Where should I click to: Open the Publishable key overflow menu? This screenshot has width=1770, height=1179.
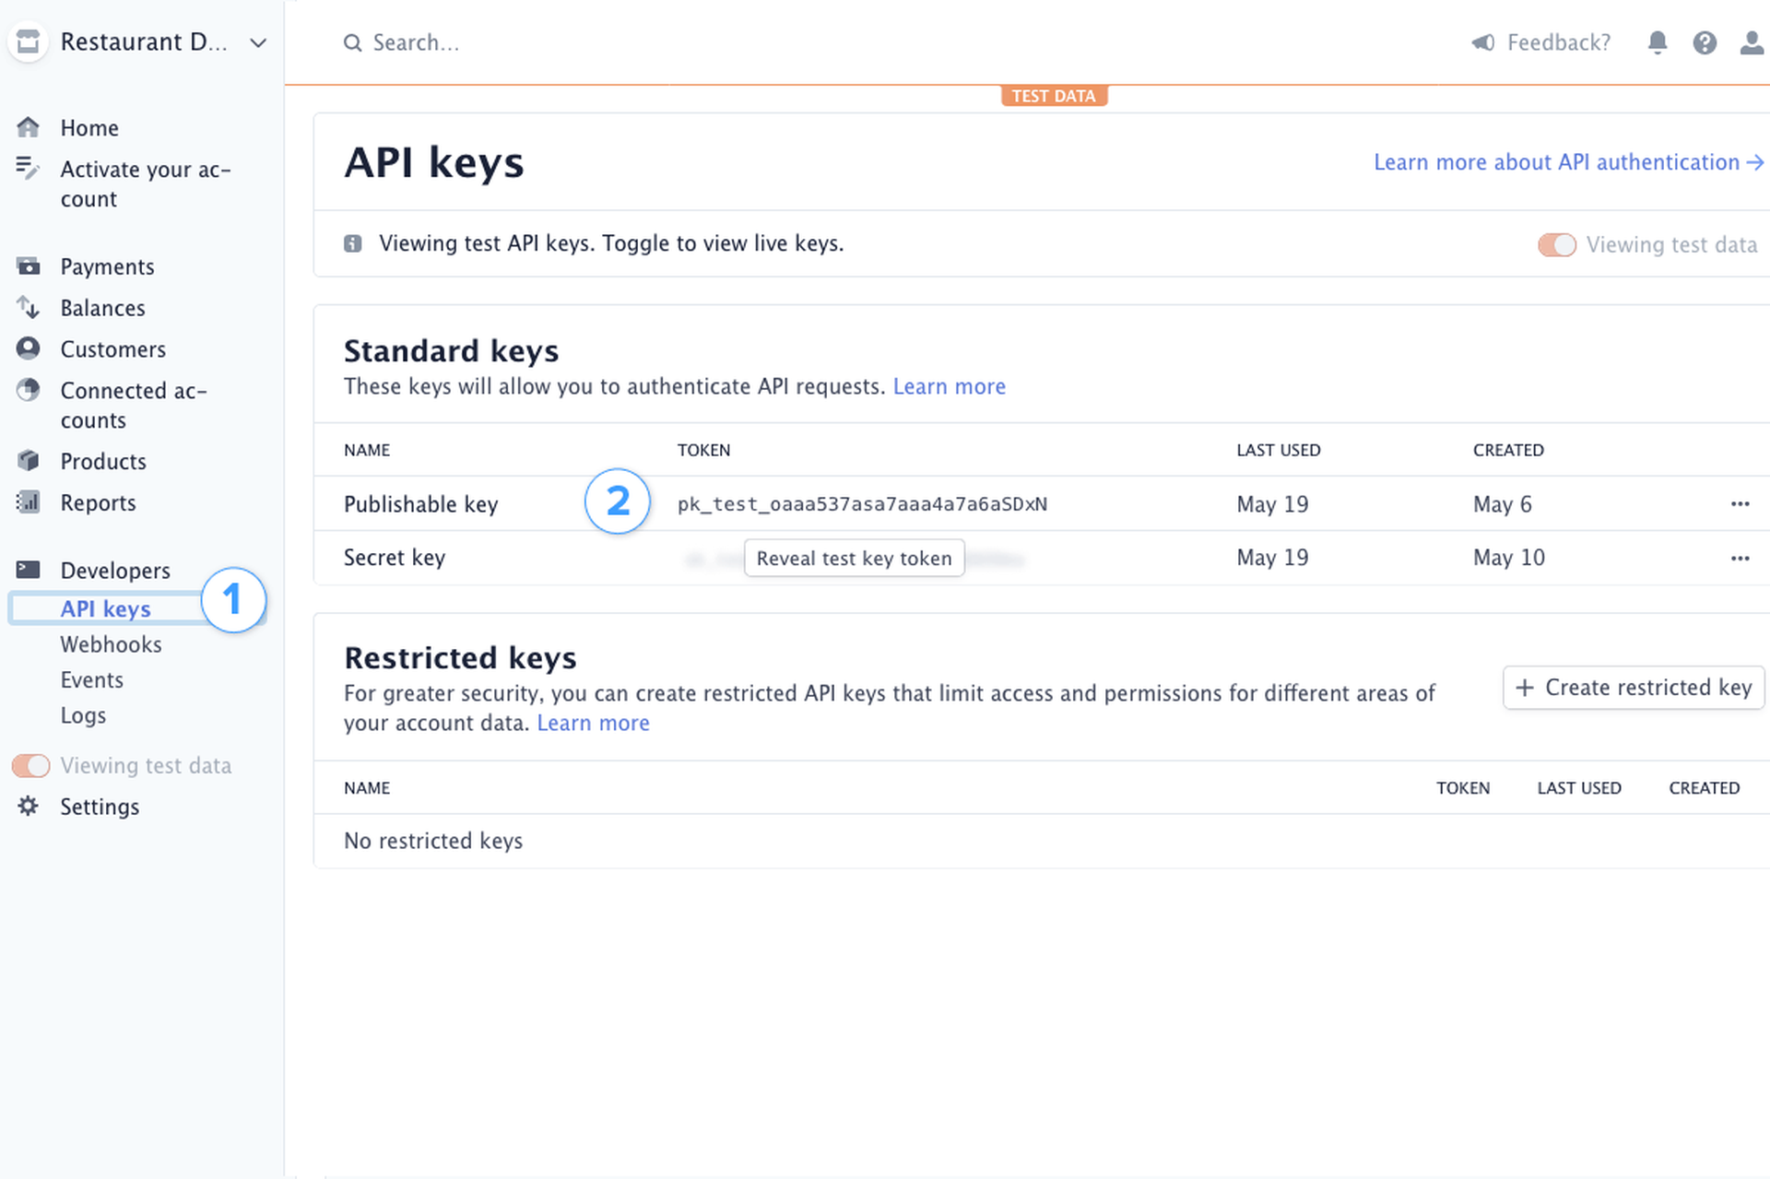pos(1740,504)
